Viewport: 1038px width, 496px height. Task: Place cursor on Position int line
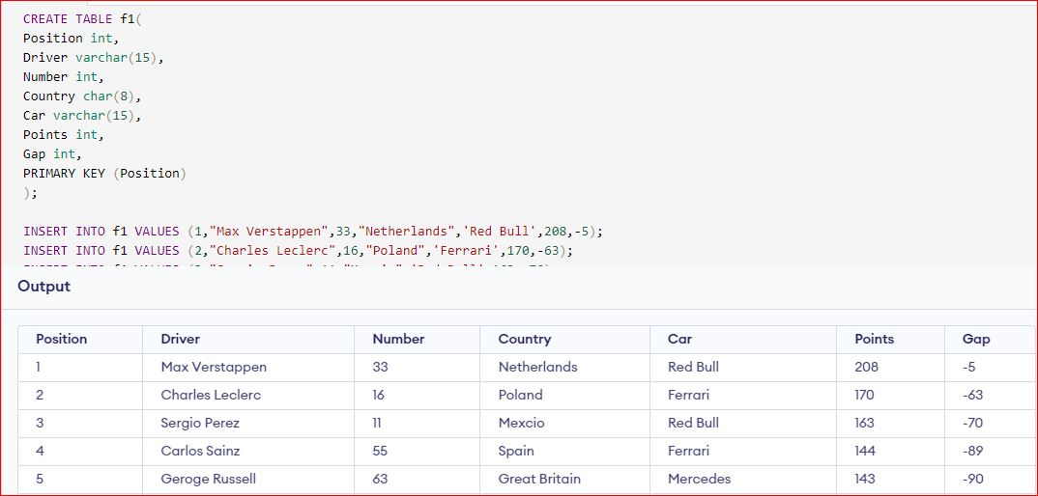(71, 39)
